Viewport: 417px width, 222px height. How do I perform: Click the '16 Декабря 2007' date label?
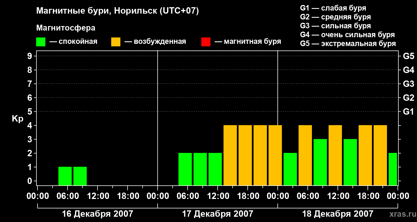(98, 214)
